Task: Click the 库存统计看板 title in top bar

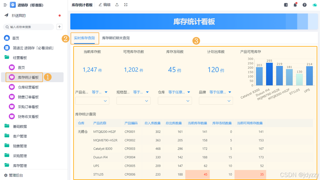Action: coord(82,5)
